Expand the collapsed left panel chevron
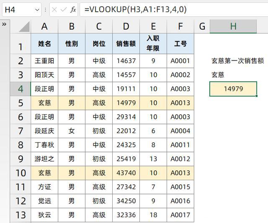This screenshot has width=268, height=223. click(4, 24)
